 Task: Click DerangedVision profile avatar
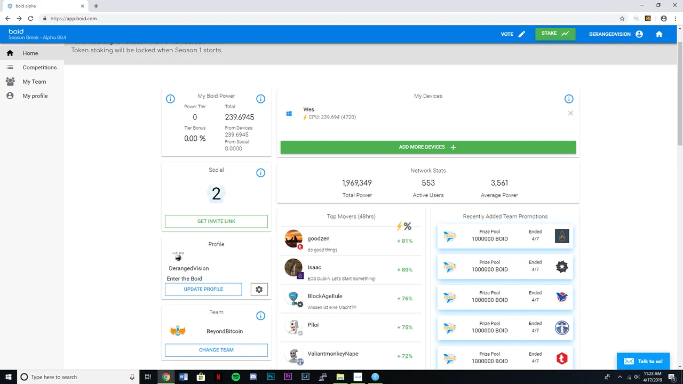(178, 257)
